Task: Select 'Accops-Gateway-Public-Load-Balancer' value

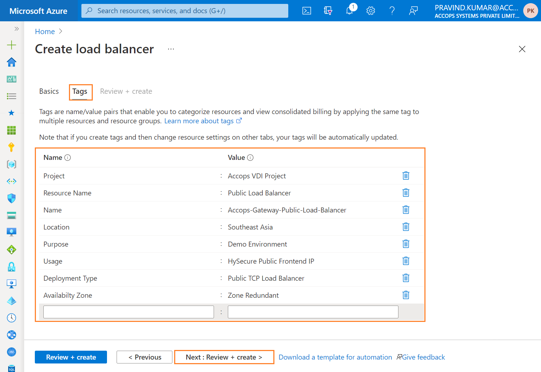Action: [287, 210]
